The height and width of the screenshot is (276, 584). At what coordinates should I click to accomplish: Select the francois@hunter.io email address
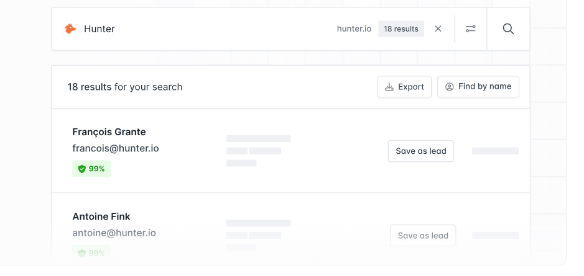point(116,149)
